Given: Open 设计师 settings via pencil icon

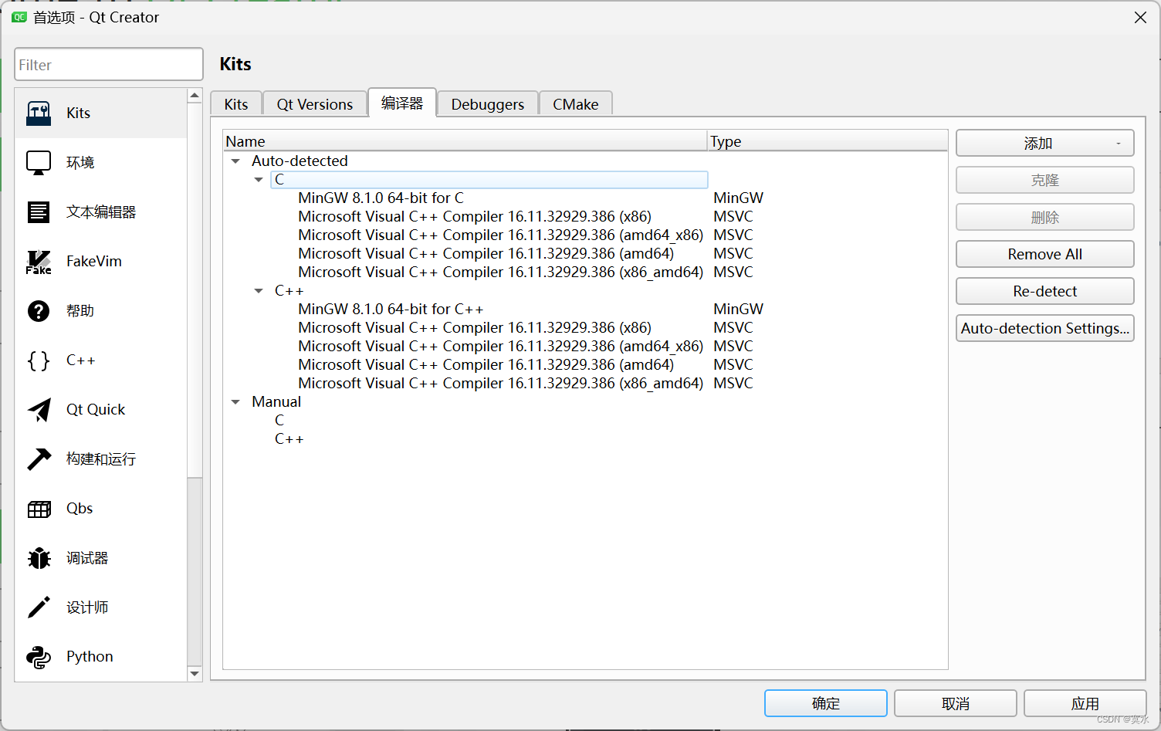Looking at the screenshot, I should (38, 607).
